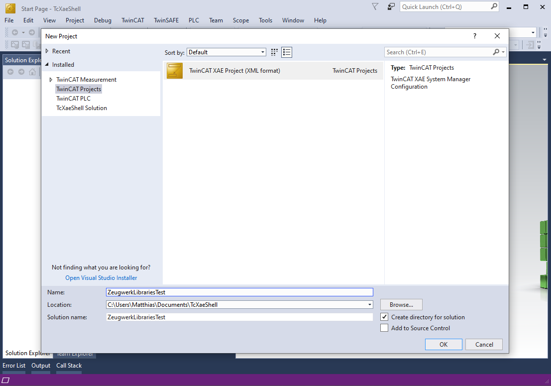Open Visual Studio Installer link
Viewport: 551px width, 386px height.
[x=101, y=278]
